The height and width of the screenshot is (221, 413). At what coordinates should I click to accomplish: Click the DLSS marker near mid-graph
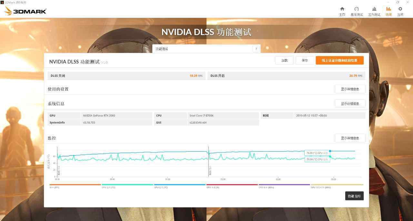(210, 170)
